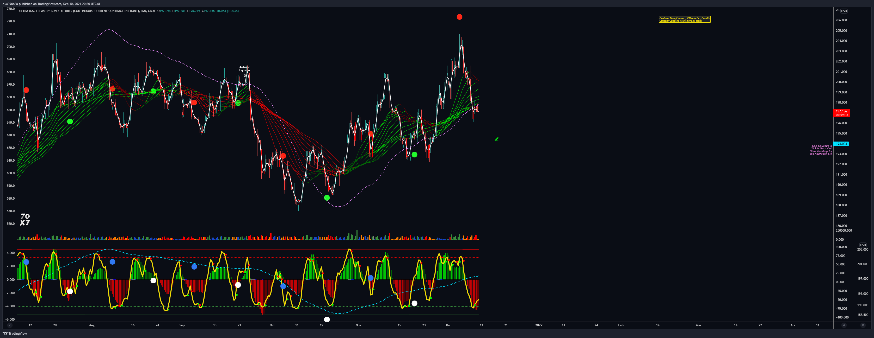This screenshot has height=338, width=874.
Task: Select the Autumn Equinox annotation label
Action: [x=245, y=69]
